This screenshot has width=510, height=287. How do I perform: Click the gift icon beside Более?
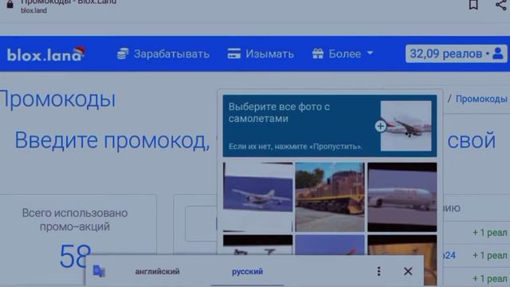[x=318, y=53]
